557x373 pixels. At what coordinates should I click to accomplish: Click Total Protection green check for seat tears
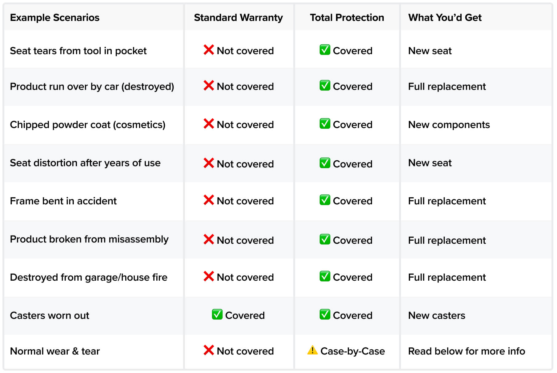[325, 50]
